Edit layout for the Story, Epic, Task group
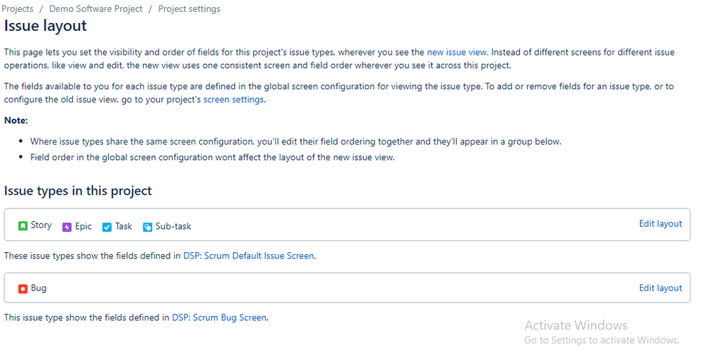The width and height of the screenshot is (701, 356). [x=660, y=224]
